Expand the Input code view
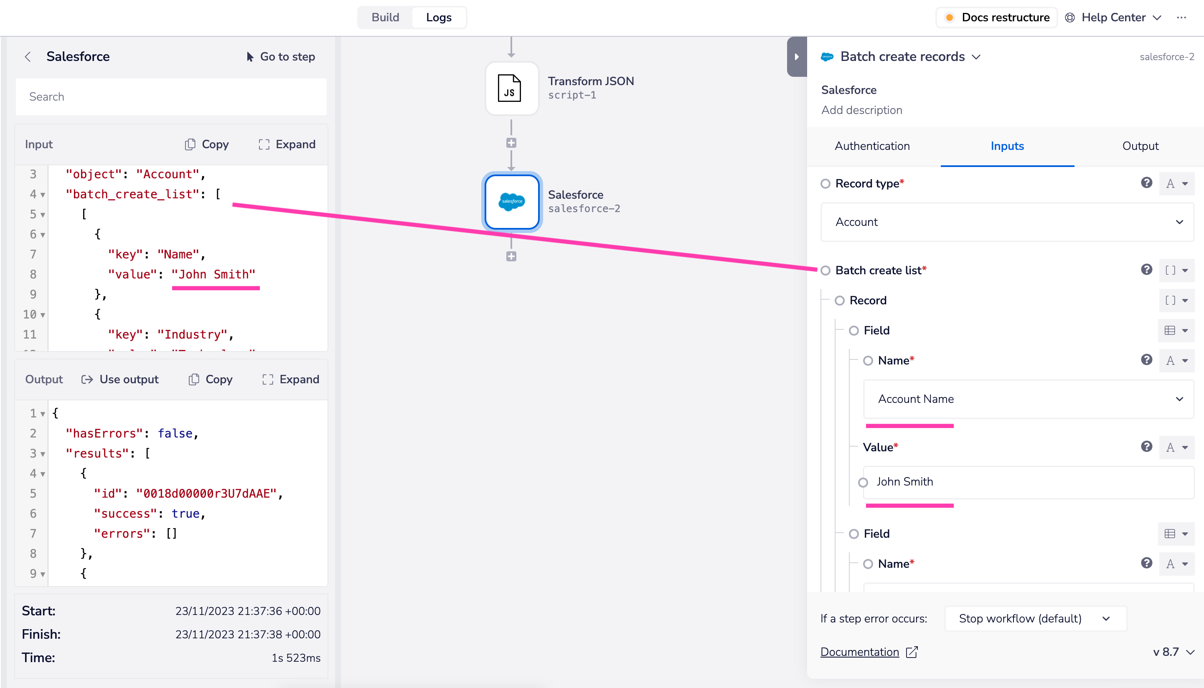Viewport: 1204px width, 688px height. pos(287,144)
